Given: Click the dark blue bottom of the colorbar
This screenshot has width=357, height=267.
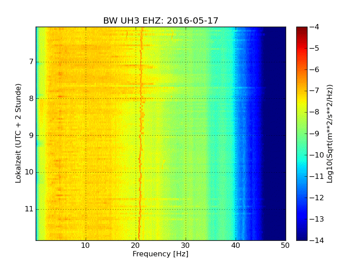Looking at the screenshot, I should pos(302,235).
